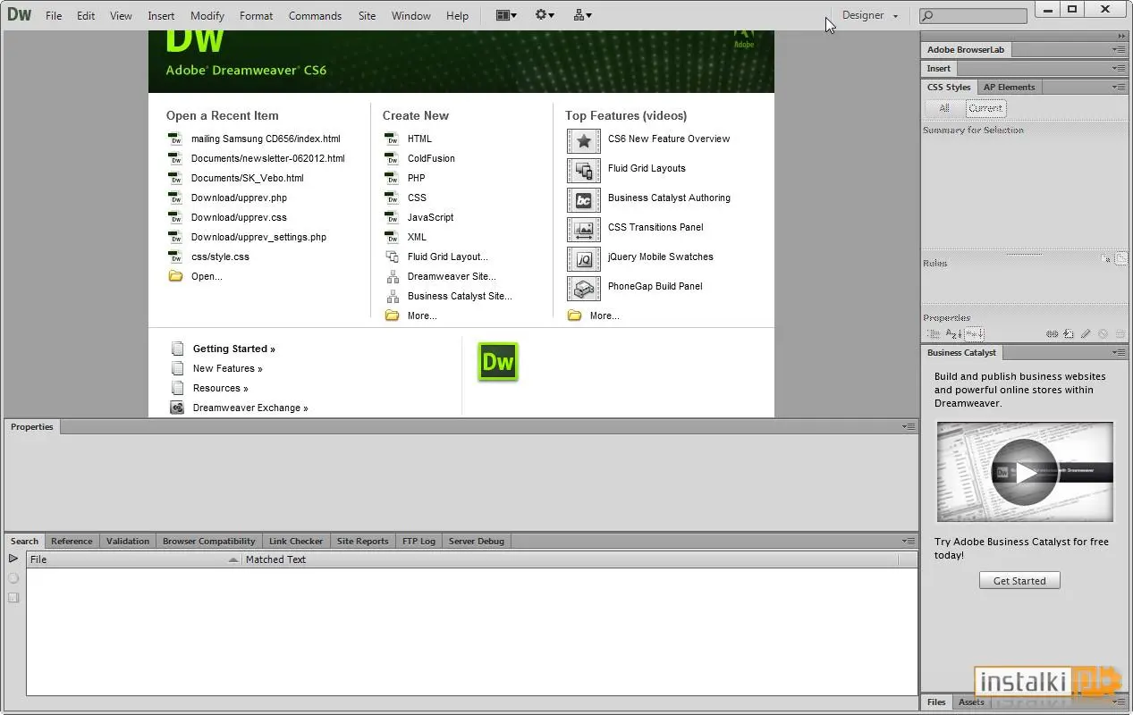The height and width of the screenshot is (715, 1133).
Task: Switch to the Validation tab
Action: [x=128, y=541]
